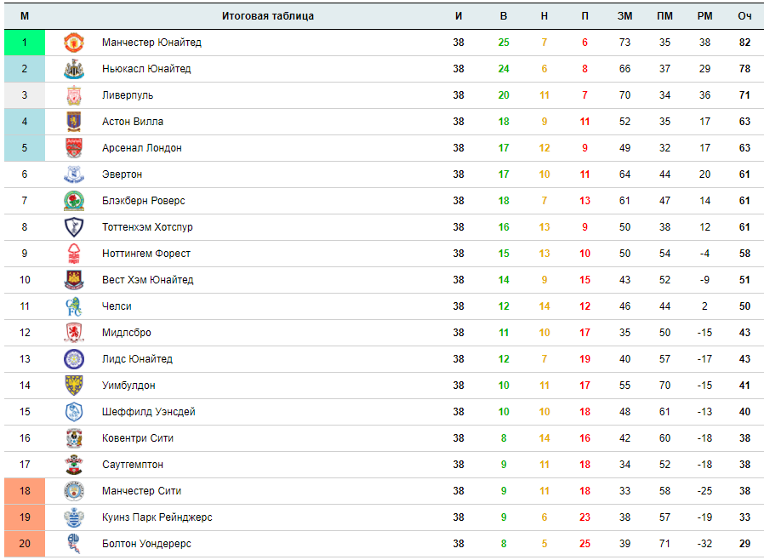This screenshot has width=764, height=560.
Task: Click the Chelsea lion FC logo
Action: (73, 306)
